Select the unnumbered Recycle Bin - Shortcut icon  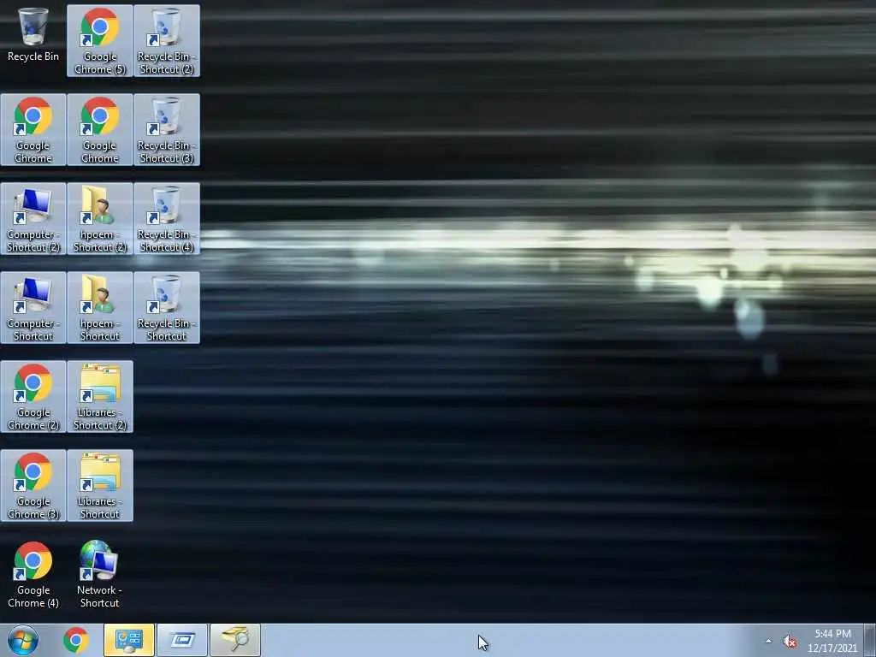tap(167, 307)
